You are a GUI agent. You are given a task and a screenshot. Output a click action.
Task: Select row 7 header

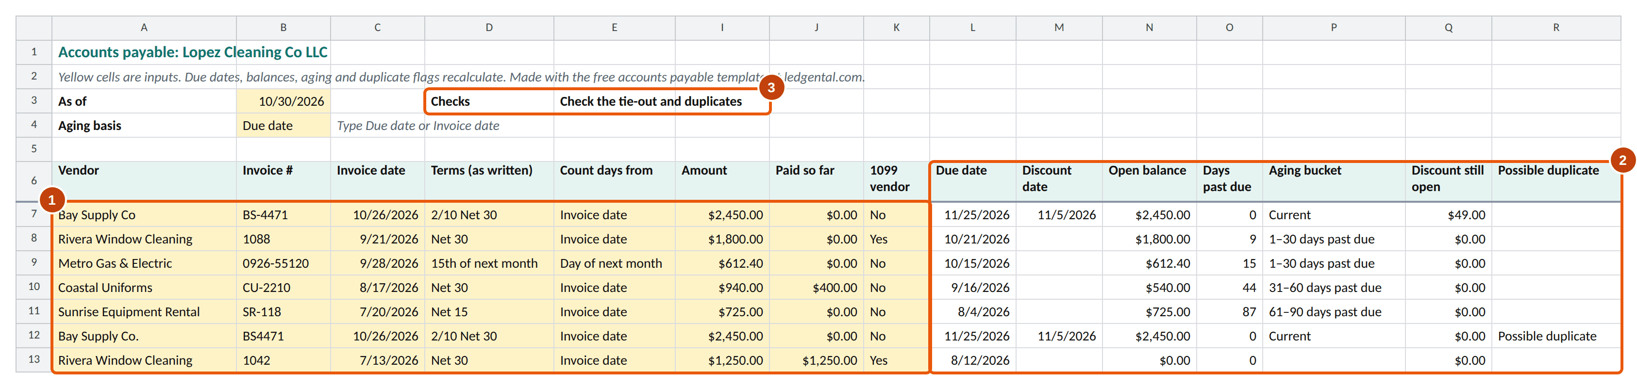[x=33, y=214]
